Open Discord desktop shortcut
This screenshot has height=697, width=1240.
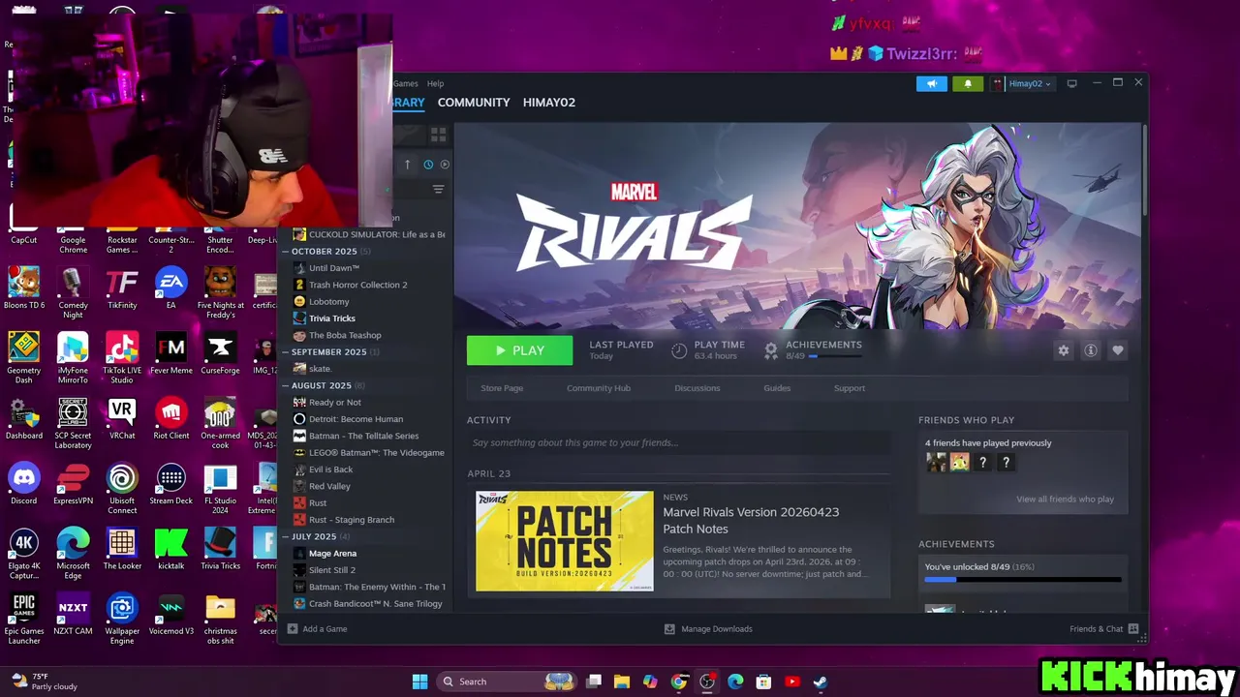click(x=24, y=484)
